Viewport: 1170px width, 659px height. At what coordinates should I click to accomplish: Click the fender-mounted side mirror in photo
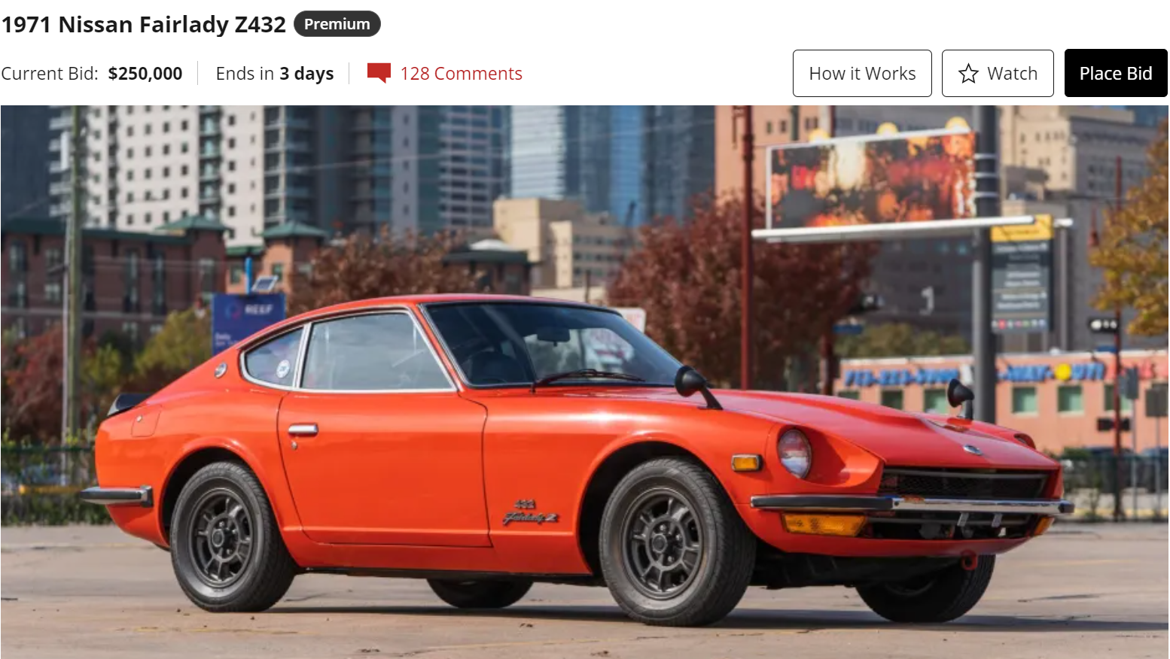pos(695,385)
